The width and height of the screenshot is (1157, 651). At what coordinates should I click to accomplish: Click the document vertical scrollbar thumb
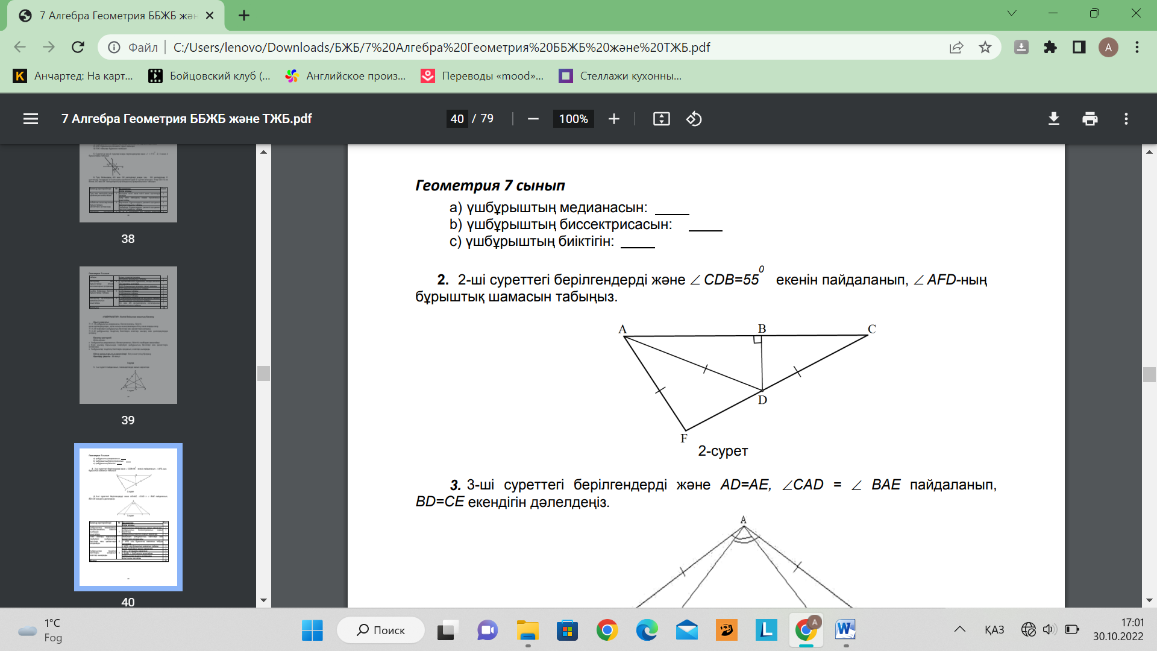click(1149, 374)
